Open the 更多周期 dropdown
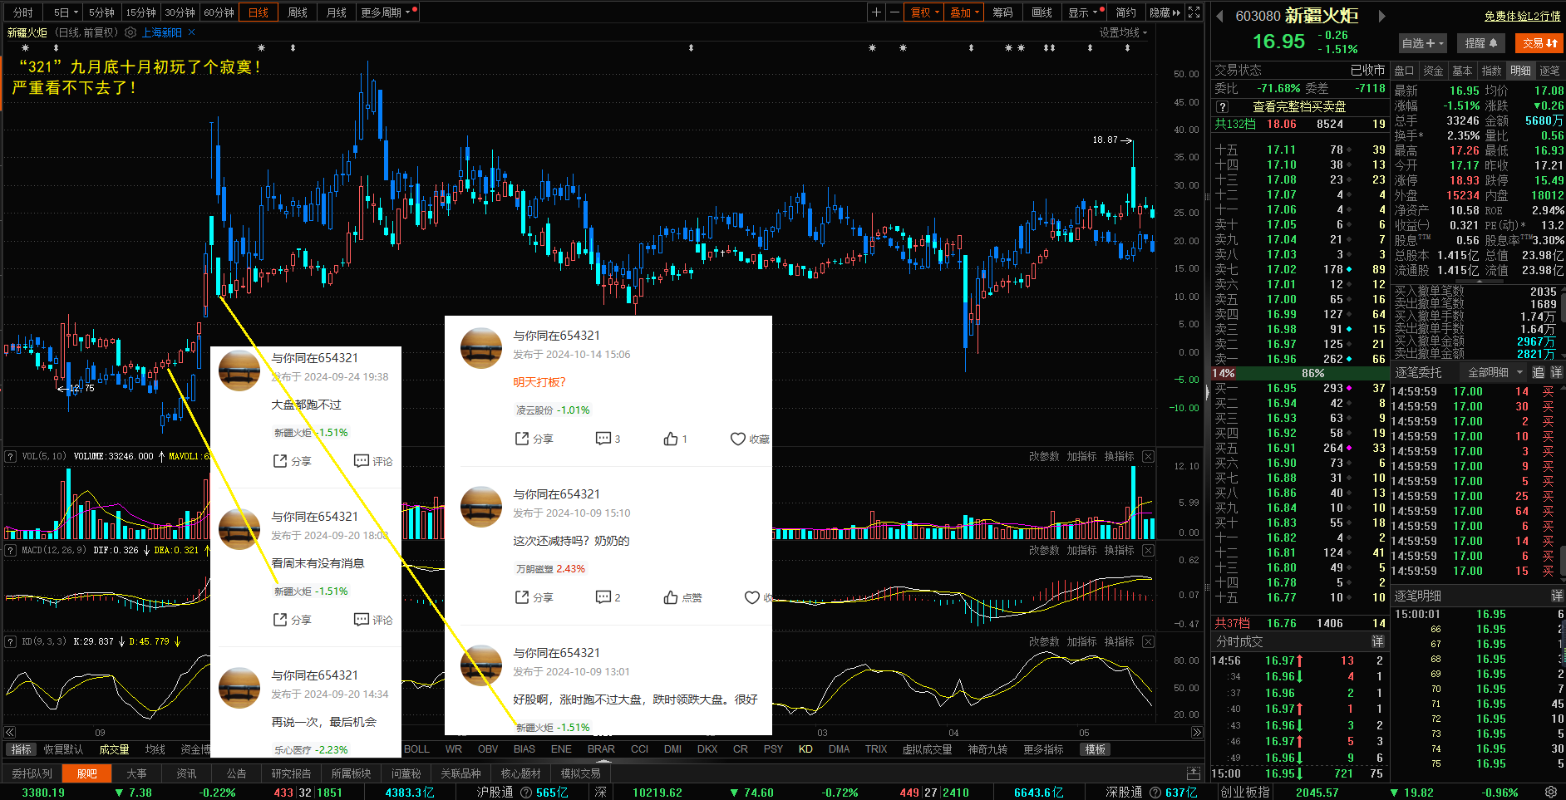1566x800 pixels. tap(387, 12)
